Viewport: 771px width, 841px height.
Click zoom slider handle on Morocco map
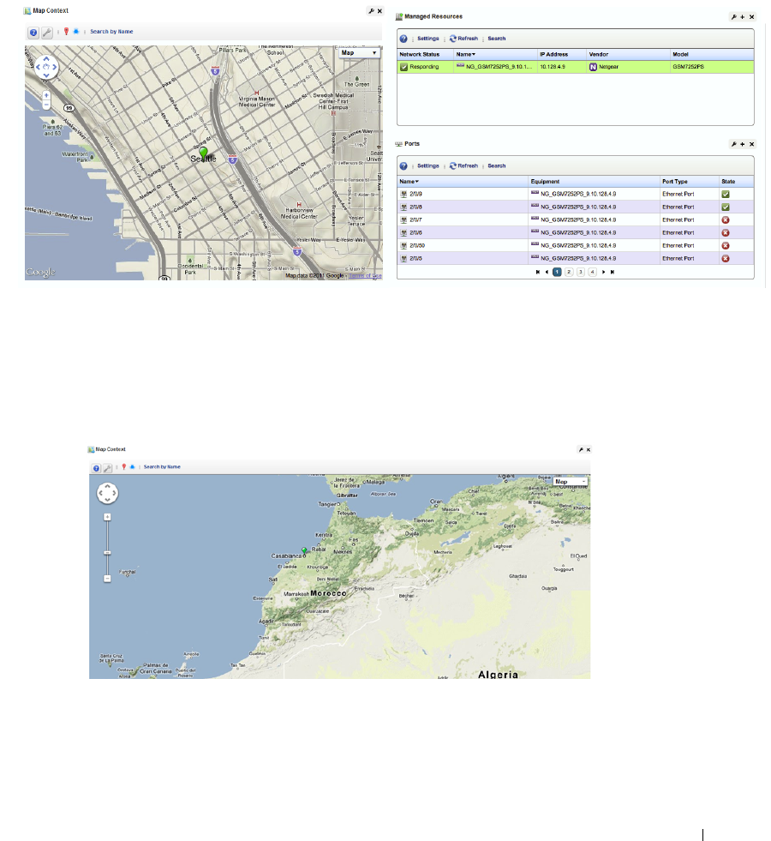(107, 552)
